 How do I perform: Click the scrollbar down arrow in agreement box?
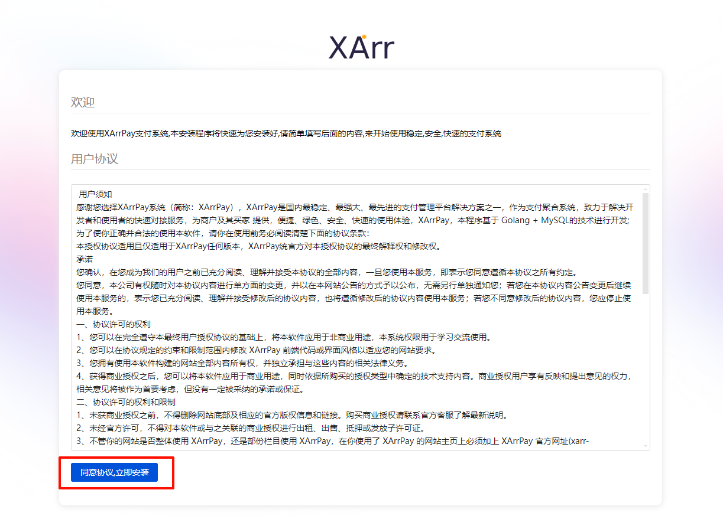pyautogui.click(x=645, y=445)
